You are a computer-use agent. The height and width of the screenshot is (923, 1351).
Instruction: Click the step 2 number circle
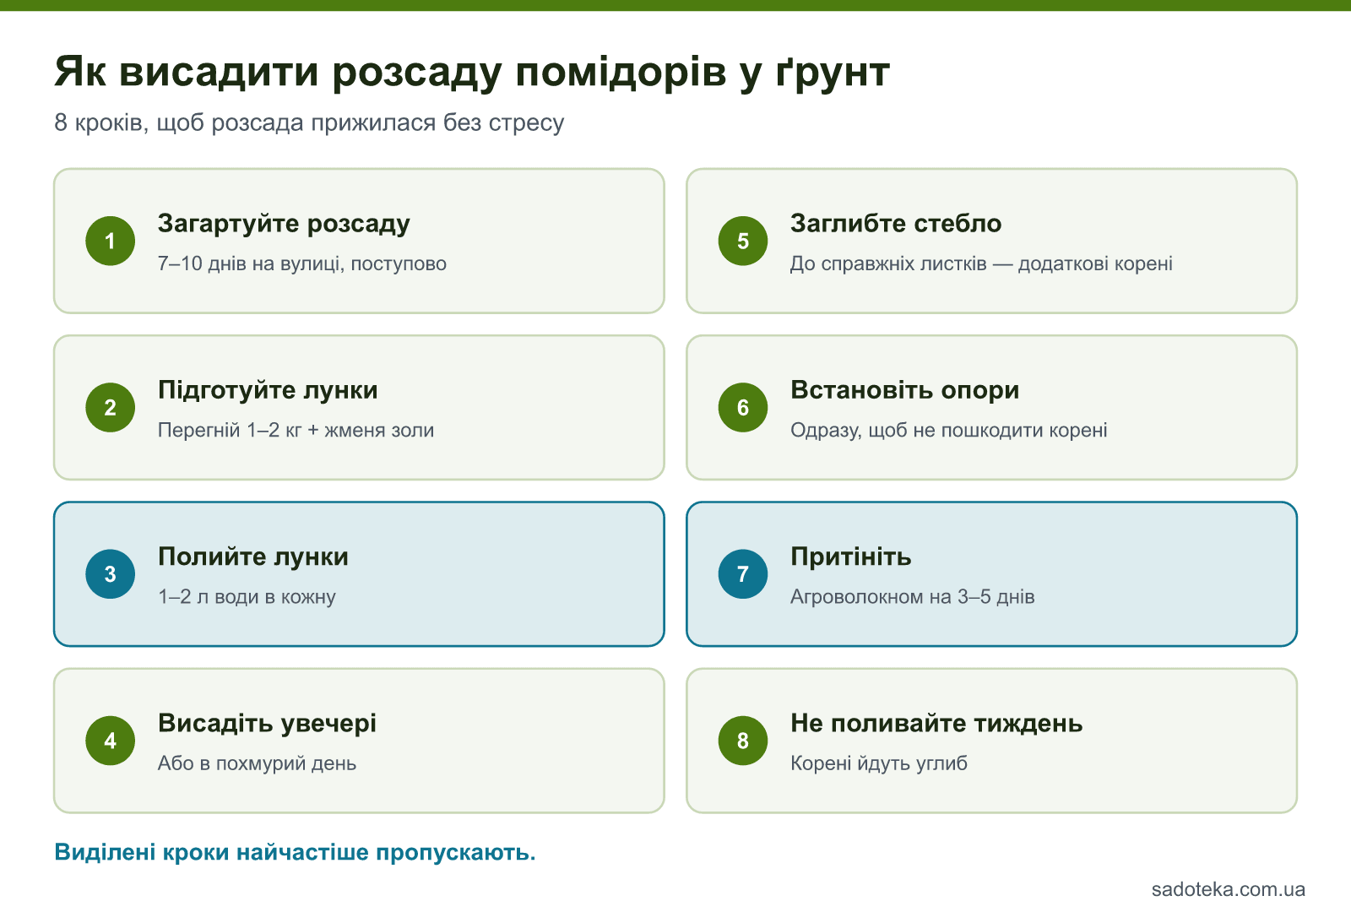pyautogui.click(x=110, y=407)
